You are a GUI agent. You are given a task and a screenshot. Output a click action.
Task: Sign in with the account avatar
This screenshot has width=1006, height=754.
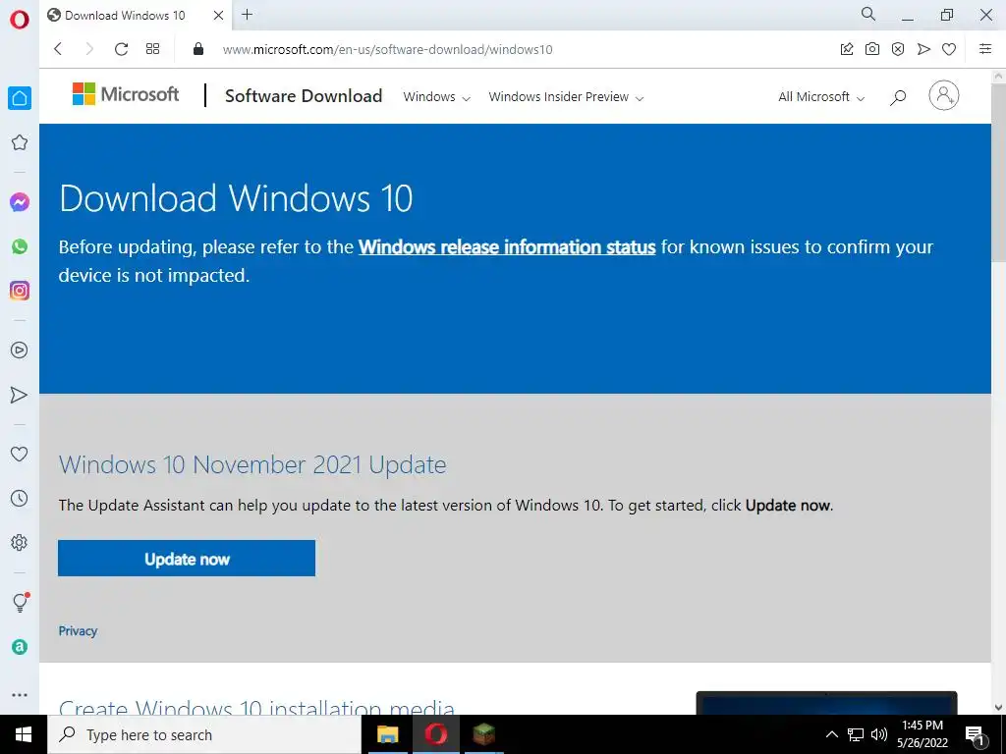click(x=944, y=95)
